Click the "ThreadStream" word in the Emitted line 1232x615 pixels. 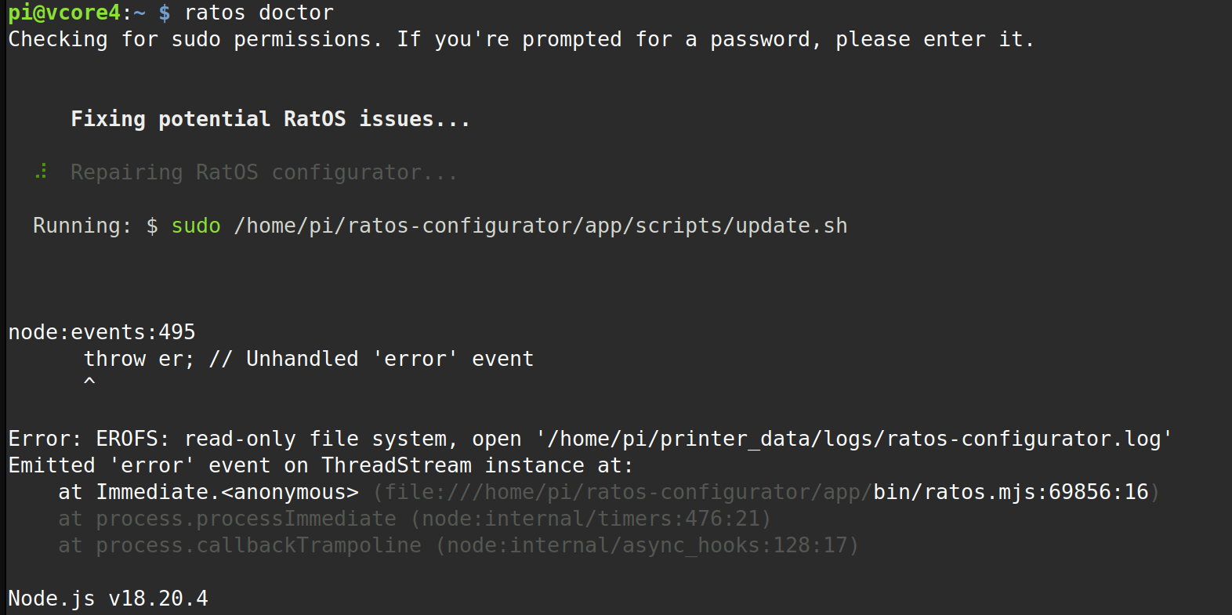397,465
